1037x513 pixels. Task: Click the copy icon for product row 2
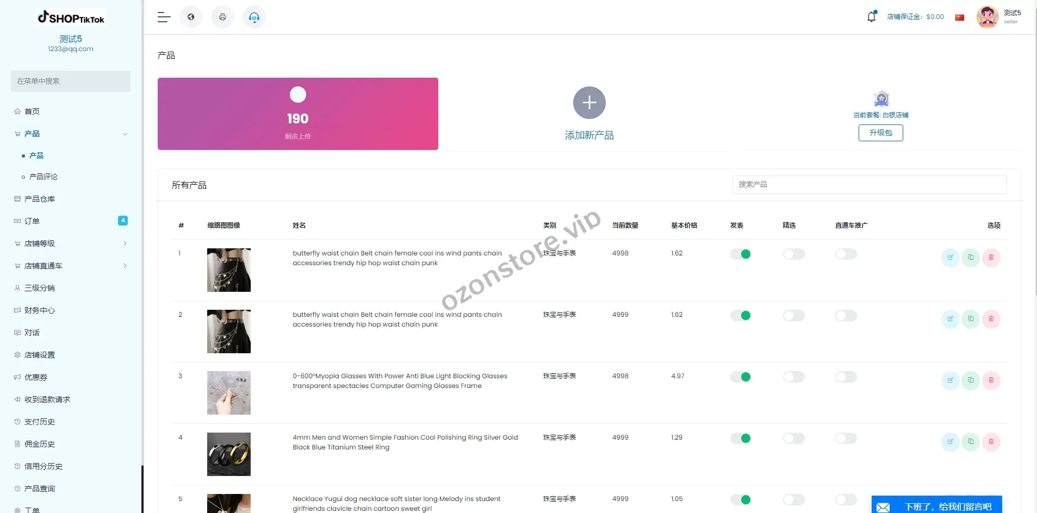coord(971,319)
